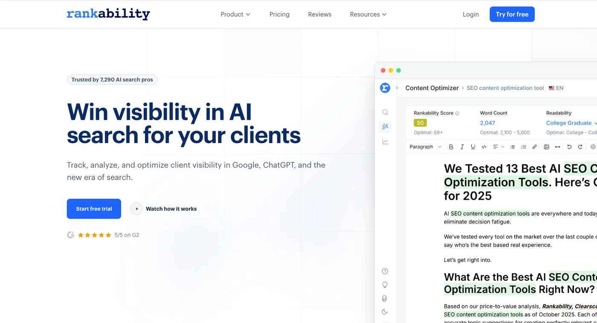
Task: Toggle italic formatting in editor toolbar
Action: (462, 147)
